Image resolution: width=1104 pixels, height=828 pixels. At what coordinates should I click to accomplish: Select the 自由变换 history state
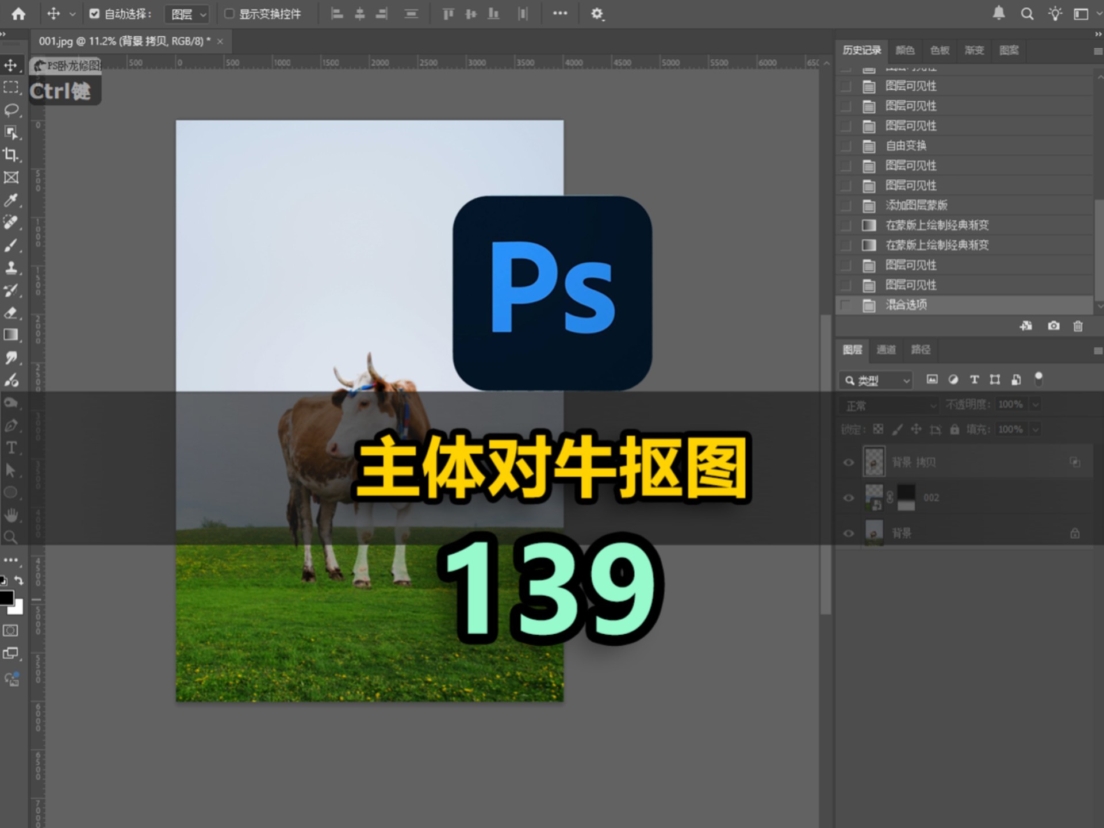point(964,146)
